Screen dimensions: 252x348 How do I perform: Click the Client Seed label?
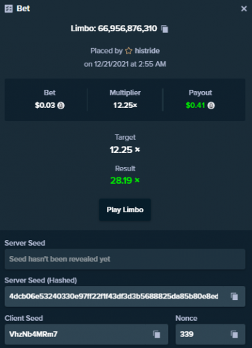24,318
